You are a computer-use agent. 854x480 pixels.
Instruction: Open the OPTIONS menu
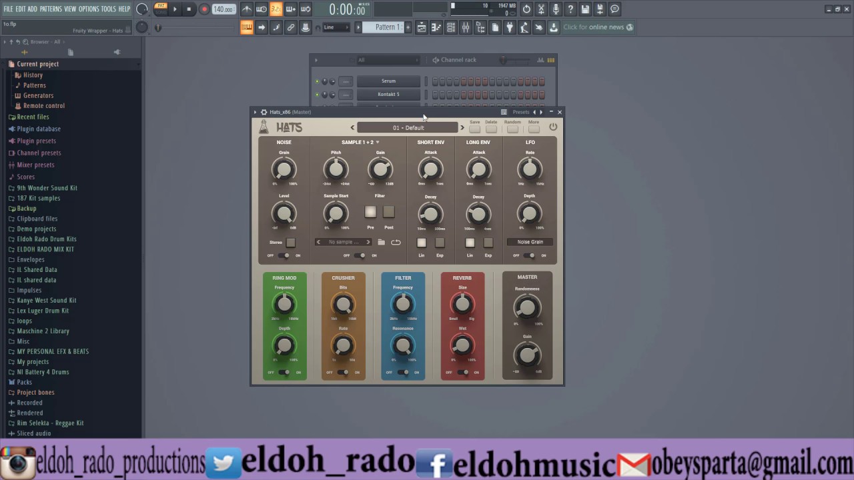click(89, 9)
